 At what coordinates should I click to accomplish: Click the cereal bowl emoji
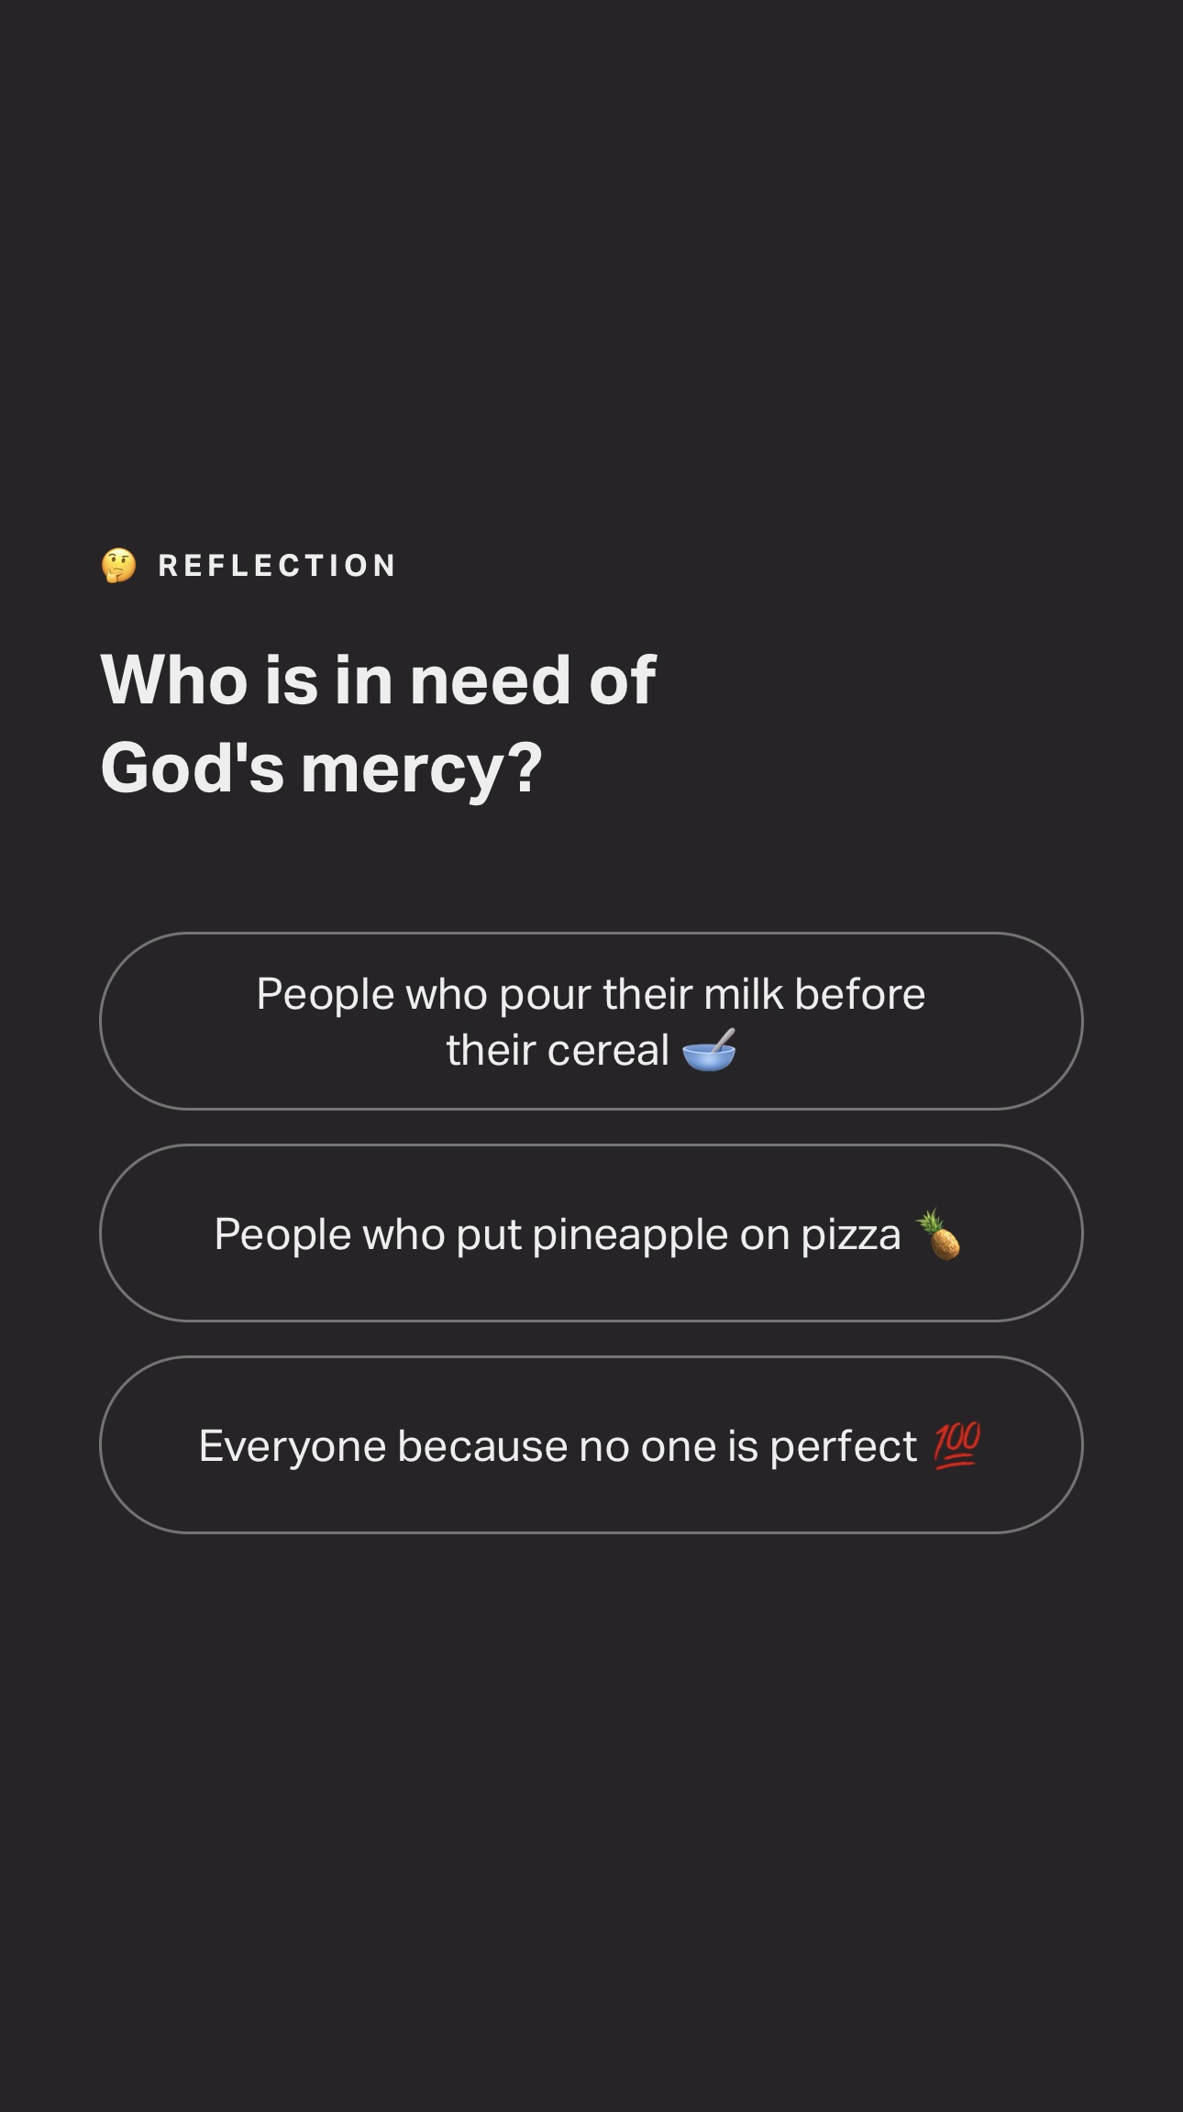tap(709, 1051)
